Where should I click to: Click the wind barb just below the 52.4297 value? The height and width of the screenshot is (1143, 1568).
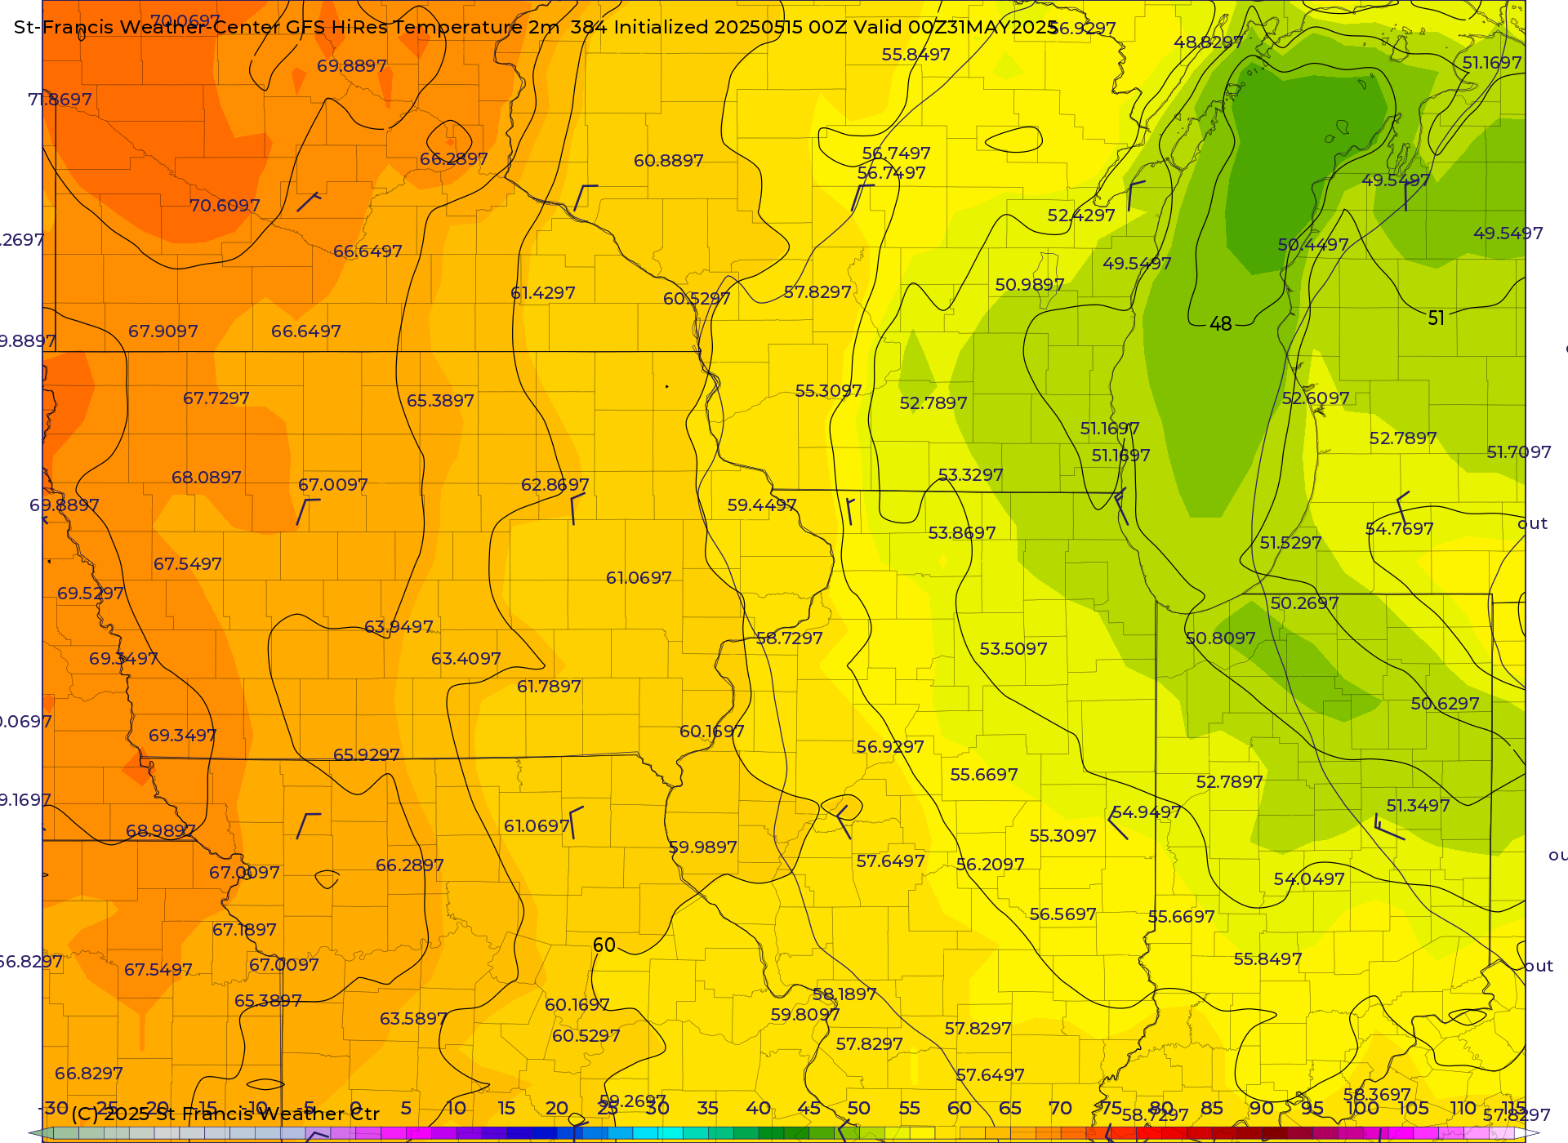click(x=1136, y=196)
